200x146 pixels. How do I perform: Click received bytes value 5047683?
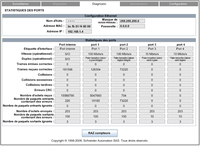coord(96,95)
